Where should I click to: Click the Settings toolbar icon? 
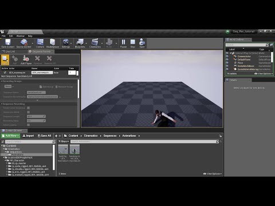[x=66, y=42]
